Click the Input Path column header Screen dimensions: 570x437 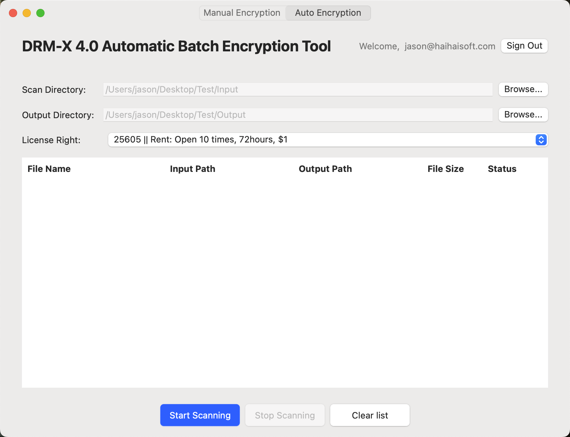tap(193, 169)
